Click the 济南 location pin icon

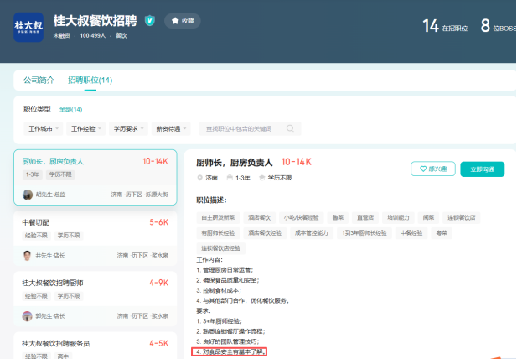click(199, 178)
